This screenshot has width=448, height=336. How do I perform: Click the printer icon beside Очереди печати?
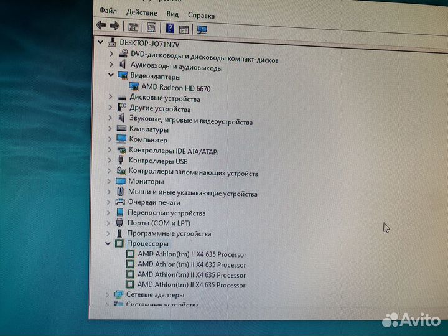click(120, 202)
